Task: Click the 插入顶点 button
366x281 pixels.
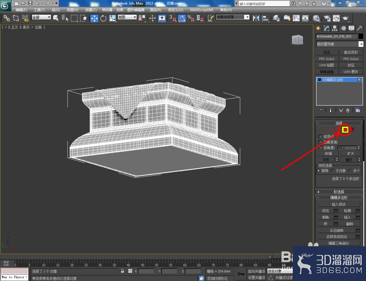Action: [339, 205]
